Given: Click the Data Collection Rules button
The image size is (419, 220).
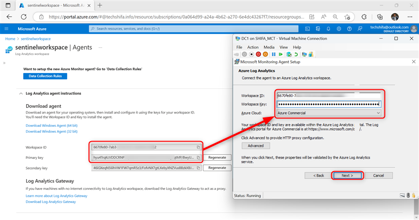Looking at the screenshot, I should (45, 76).
